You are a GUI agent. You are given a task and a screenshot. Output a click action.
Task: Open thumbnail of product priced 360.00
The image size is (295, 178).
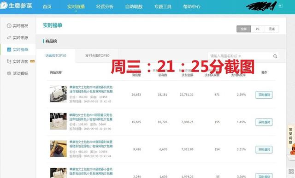59,94
